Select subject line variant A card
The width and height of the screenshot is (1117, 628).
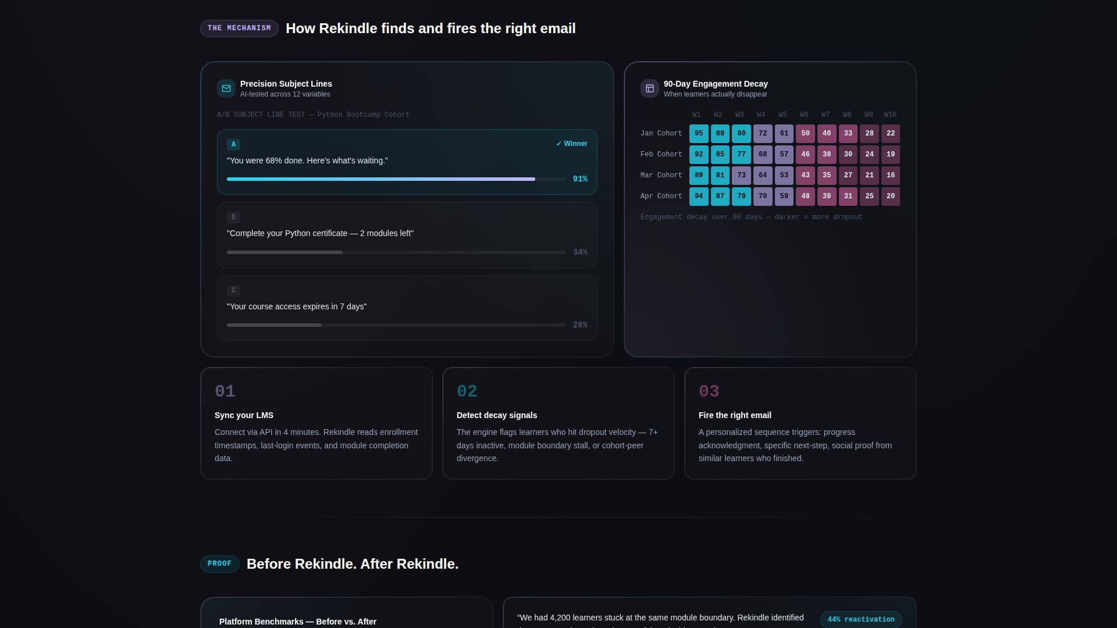point(407,162)
